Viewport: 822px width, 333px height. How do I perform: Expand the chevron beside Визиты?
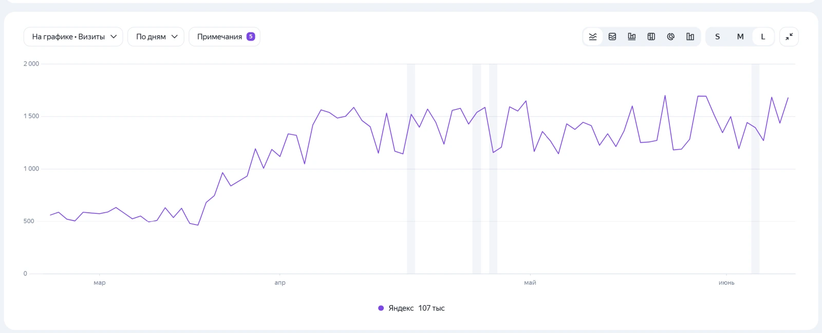tap(114, 36)
